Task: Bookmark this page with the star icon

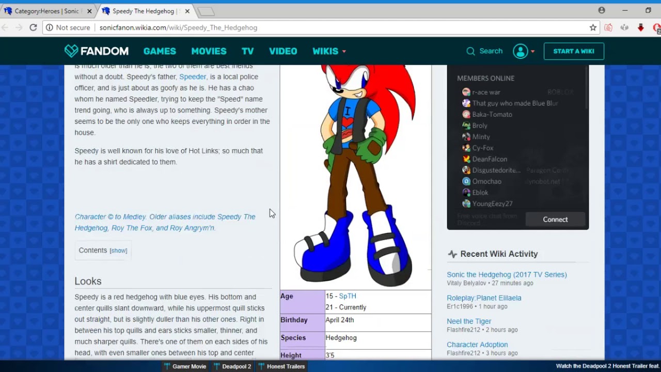Action: tap(593, 27)
